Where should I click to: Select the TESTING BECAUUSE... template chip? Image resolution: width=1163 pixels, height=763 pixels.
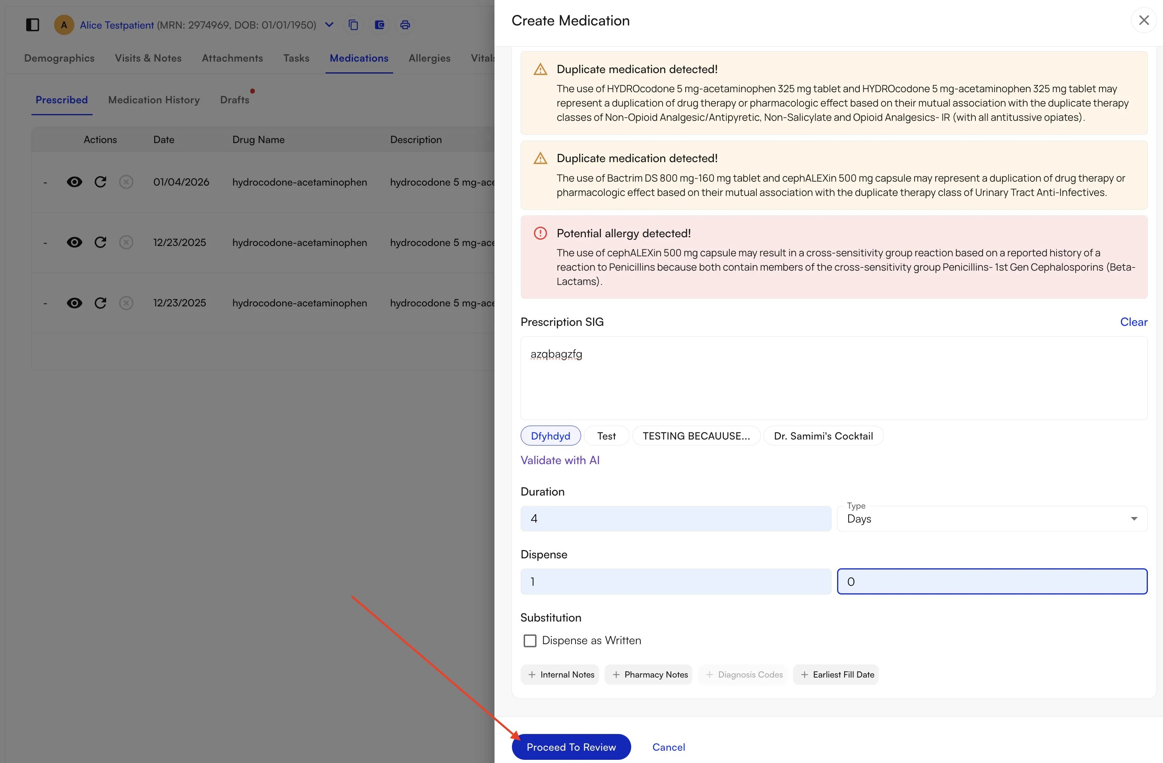(x=696, y=436)
